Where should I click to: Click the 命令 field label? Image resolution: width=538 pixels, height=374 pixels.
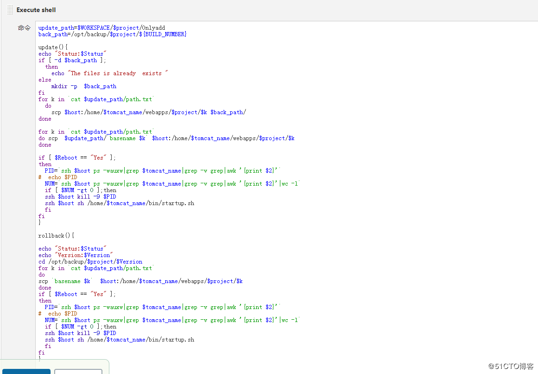tap(24, 28)
